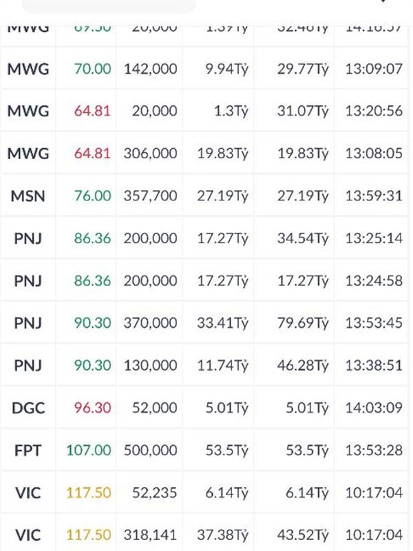This screenshot has height=551, width=413.
Task: Click the green 107.00 price for FPT
Action: coord(89,450)
